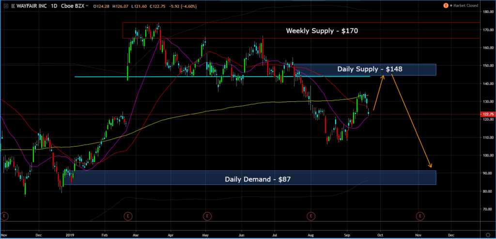The width and height of the screenshot is (496, 239).
Task: Click the Market Closed status label
Action: pos(465,5)
